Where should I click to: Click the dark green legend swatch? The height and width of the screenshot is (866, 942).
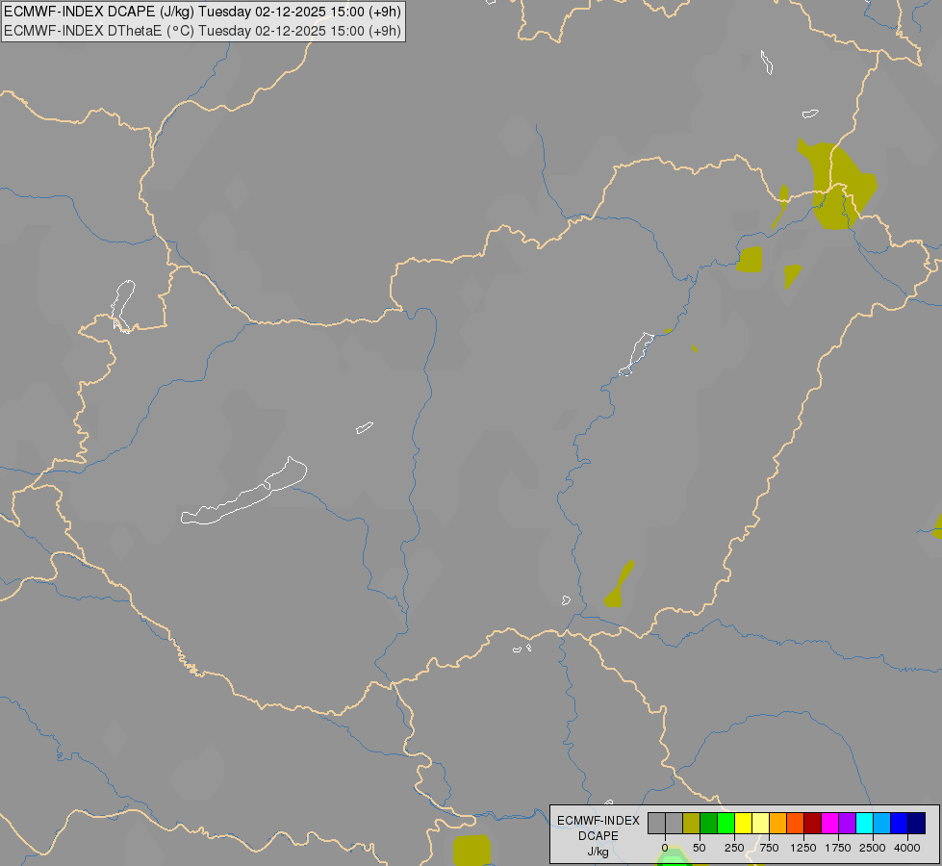tap(709, 823)
